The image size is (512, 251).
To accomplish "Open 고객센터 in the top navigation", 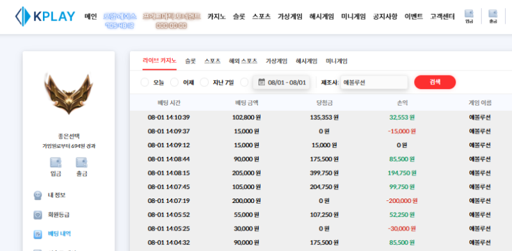I will tap(442, 17).
